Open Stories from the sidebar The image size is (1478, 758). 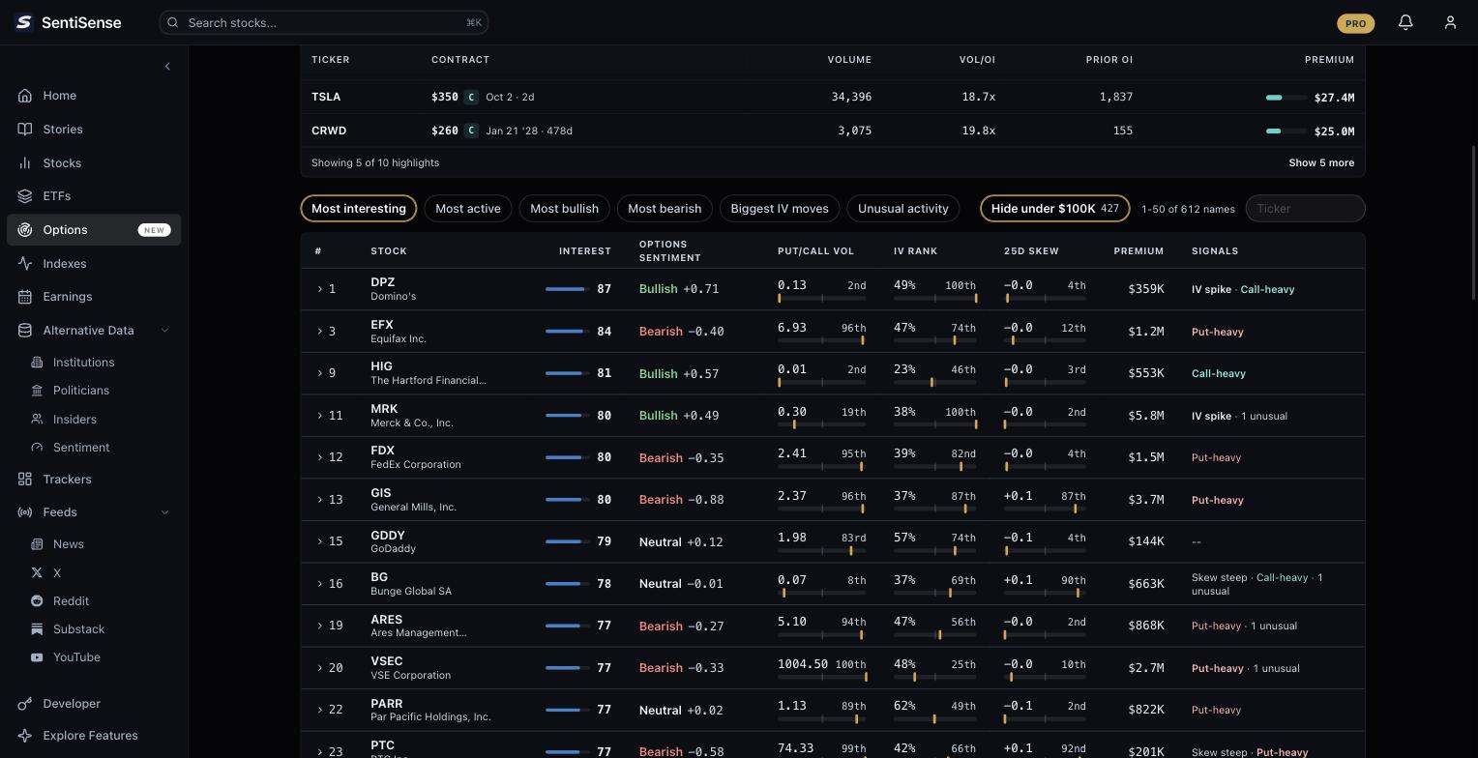pyautogui.click(x=94, y=130)
